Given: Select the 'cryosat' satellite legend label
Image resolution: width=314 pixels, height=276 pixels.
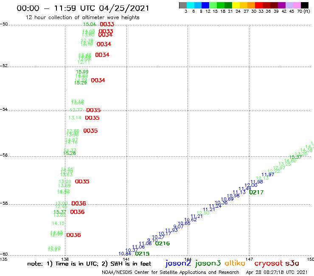Looking at the screenshot, I should (269, 263).
